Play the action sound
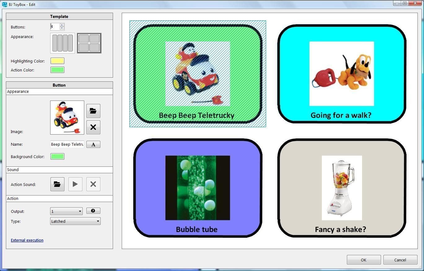This screenshot has width=424, height=271. [75, 184]
